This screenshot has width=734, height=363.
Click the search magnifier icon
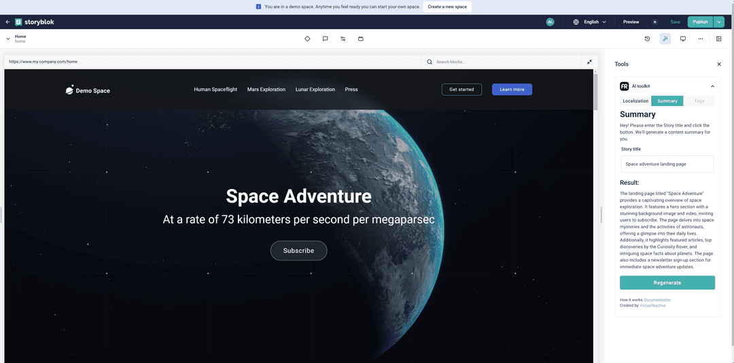(430, 61)
